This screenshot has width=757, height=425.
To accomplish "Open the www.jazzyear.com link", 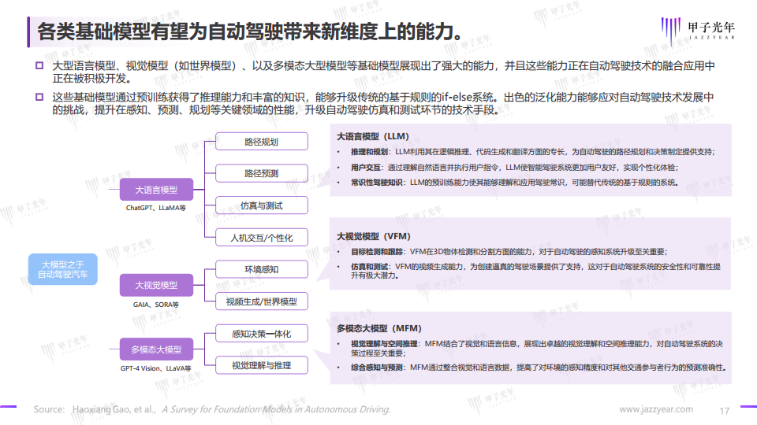I will pyautogui.click(x=656, y=409).
